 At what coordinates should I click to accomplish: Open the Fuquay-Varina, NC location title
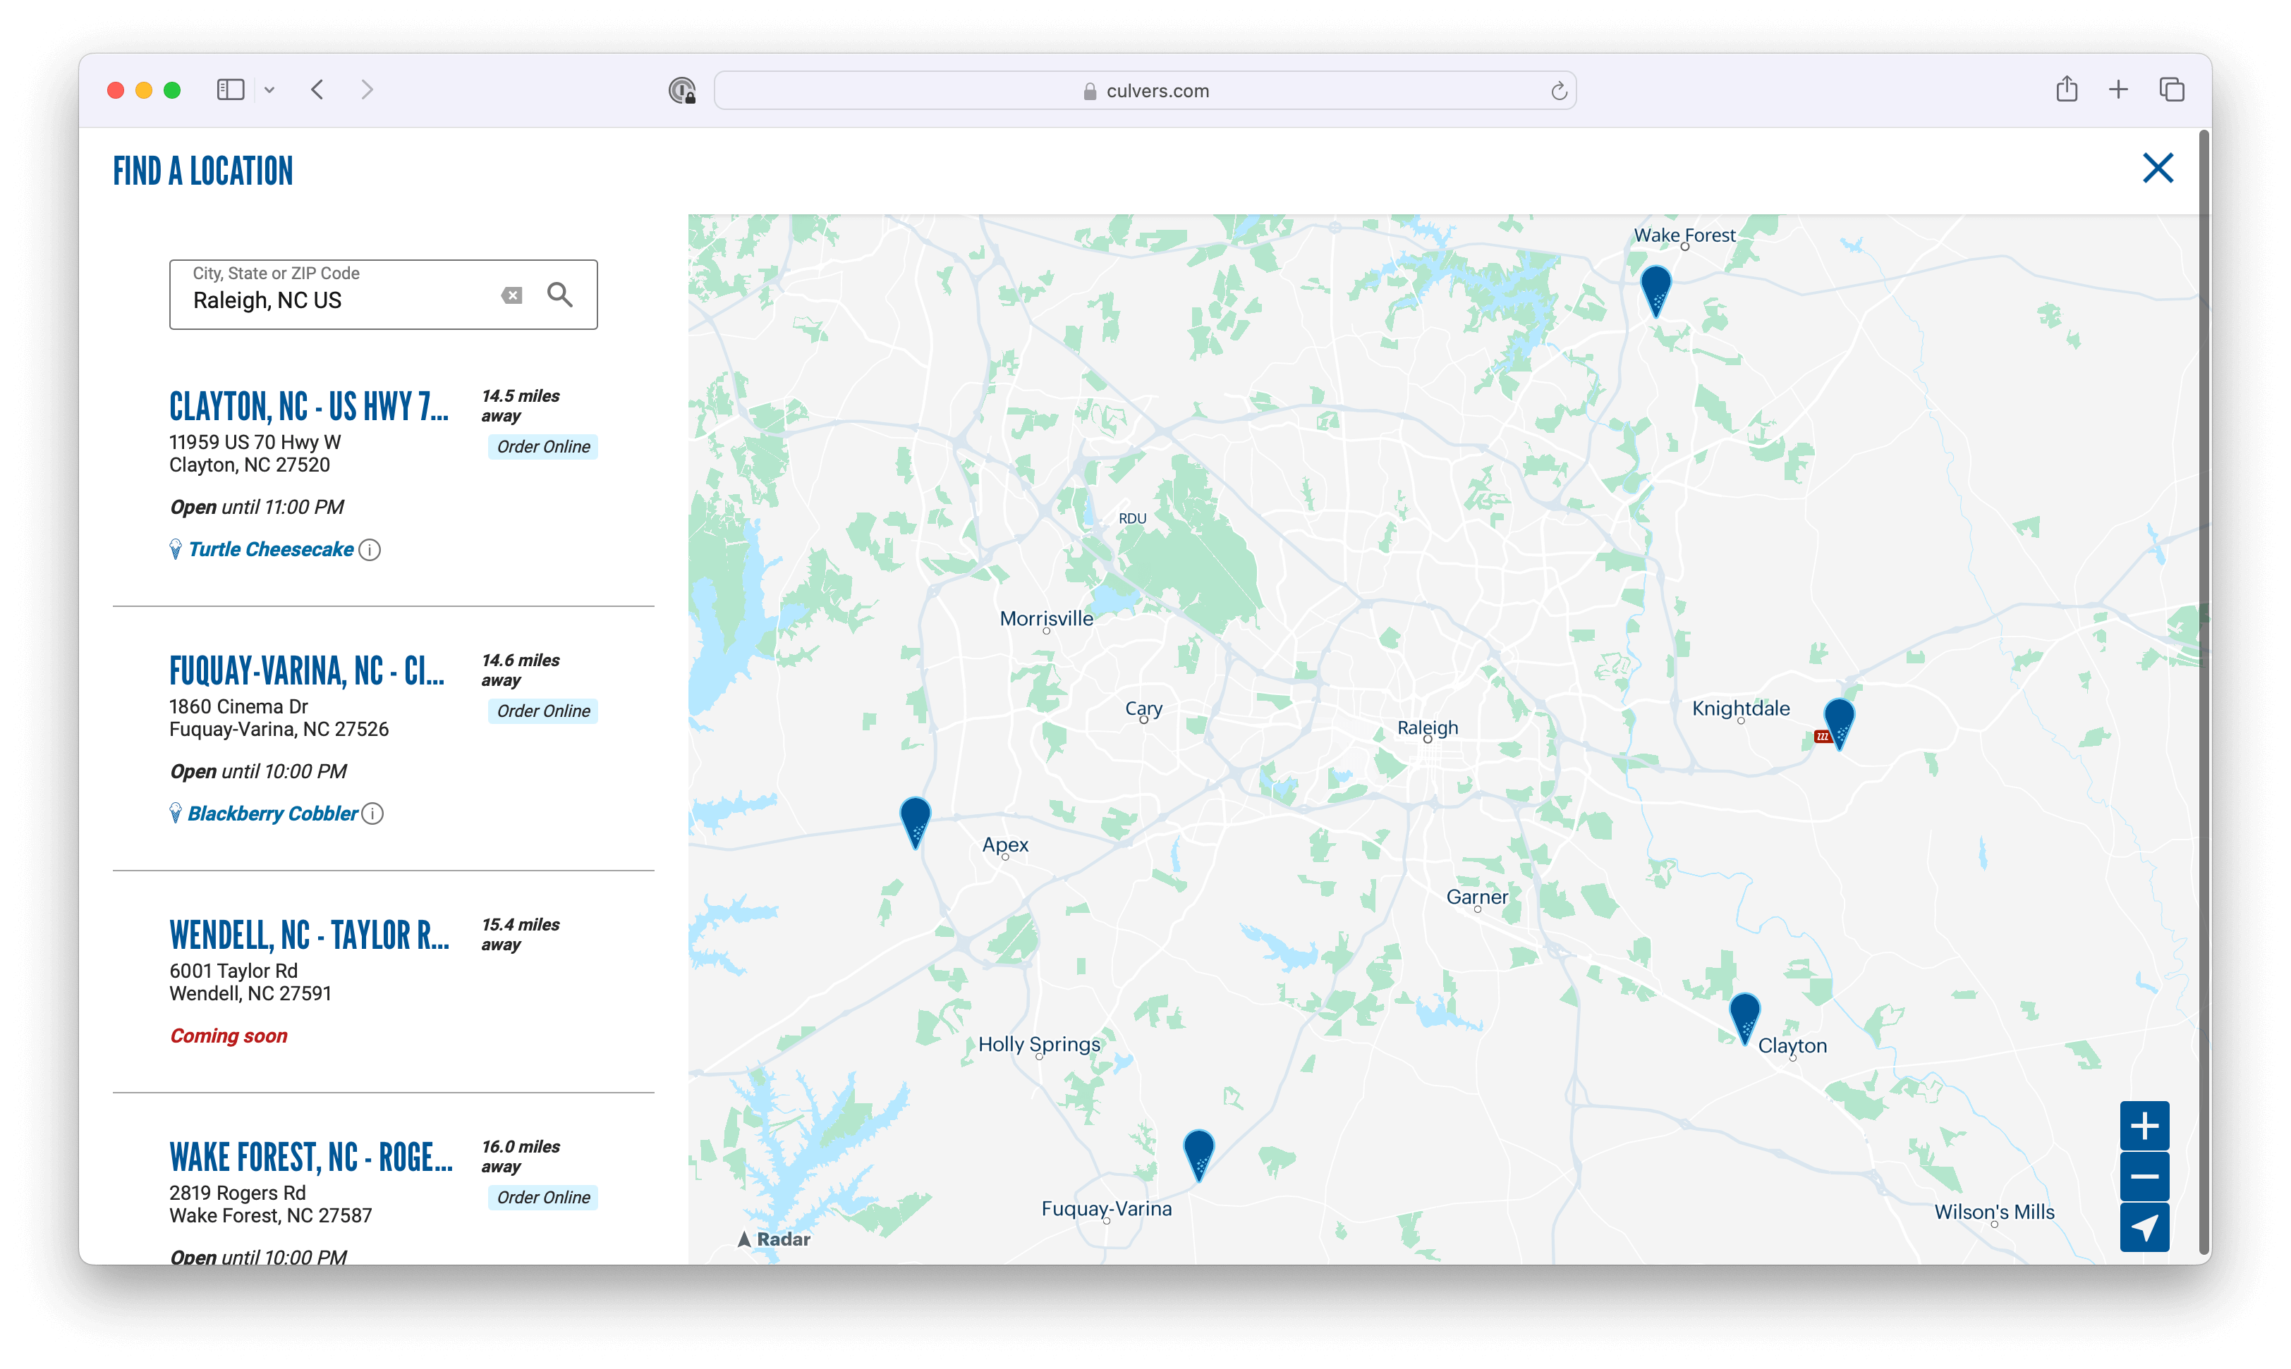click(308, 670)
